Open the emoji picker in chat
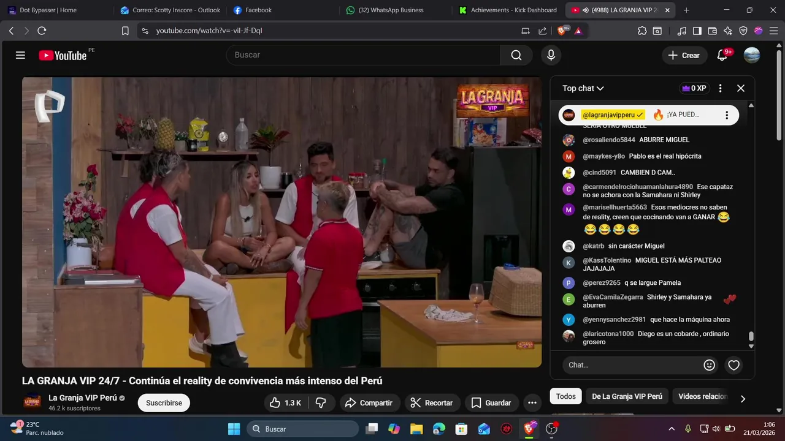The width and height of the screenshot is (785, 441). pos(710,365)
